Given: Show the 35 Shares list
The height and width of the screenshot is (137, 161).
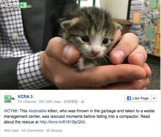Looking at the screenshot, I should pyautogui.click(x=53, y=131).
